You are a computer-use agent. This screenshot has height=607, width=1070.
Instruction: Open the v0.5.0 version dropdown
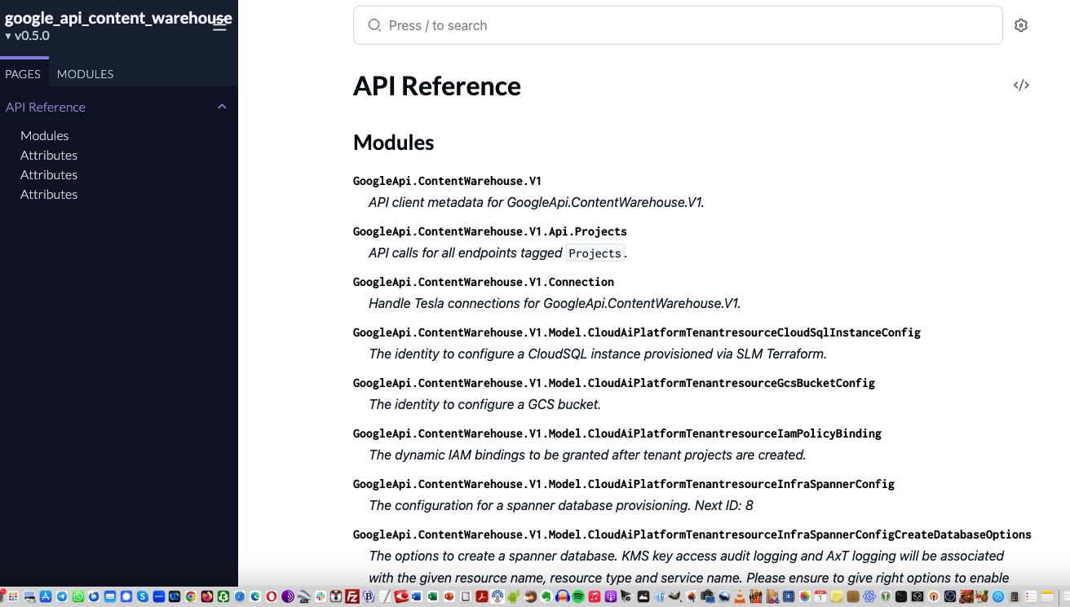(28, 36)
